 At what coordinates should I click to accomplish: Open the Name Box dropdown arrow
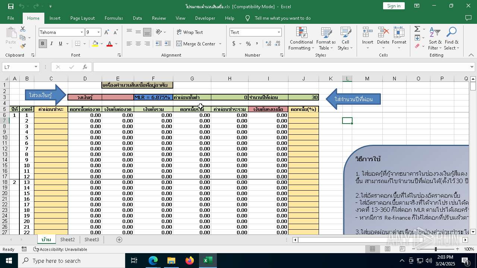[36, 67]
